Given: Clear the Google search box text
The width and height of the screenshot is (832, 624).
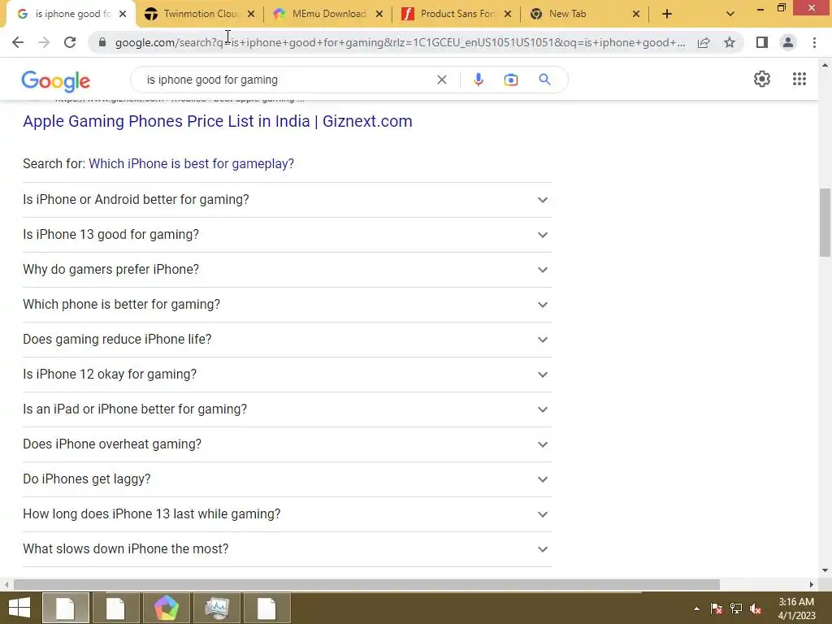Looking at the screenshot, I should pos(441,80).
